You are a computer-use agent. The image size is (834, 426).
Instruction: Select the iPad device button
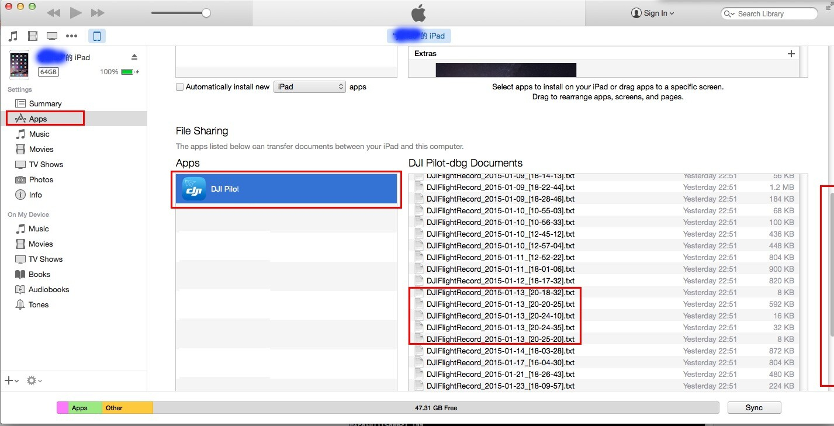97,36
